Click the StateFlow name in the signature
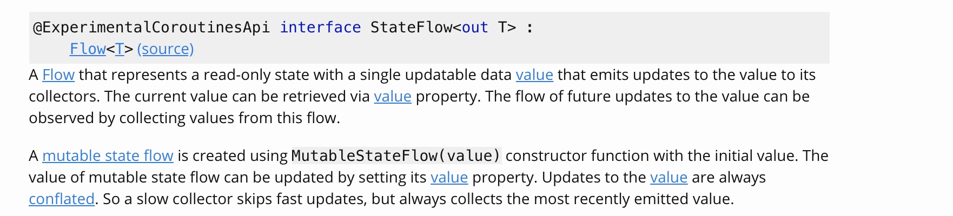This screenshot has width=953, height=216. coord(411,28)
